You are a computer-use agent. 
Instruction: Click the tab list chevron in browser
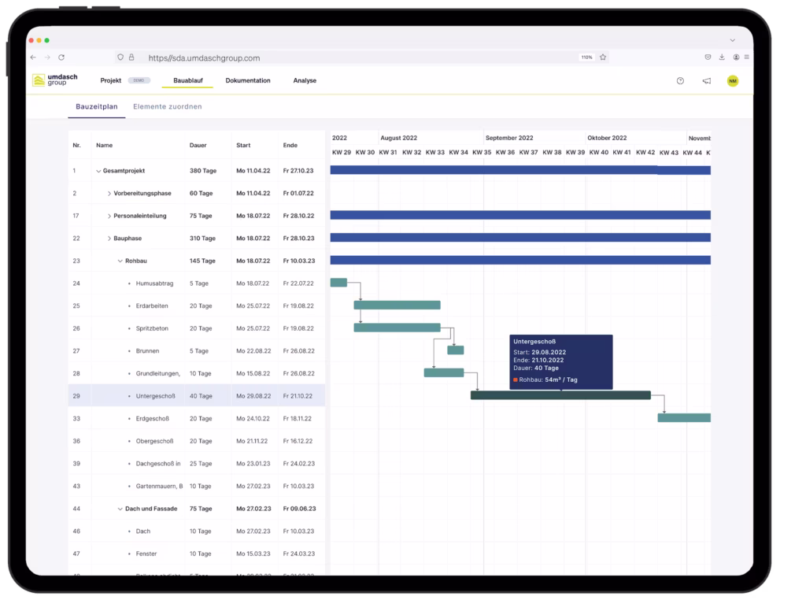[x=733, y=40]
